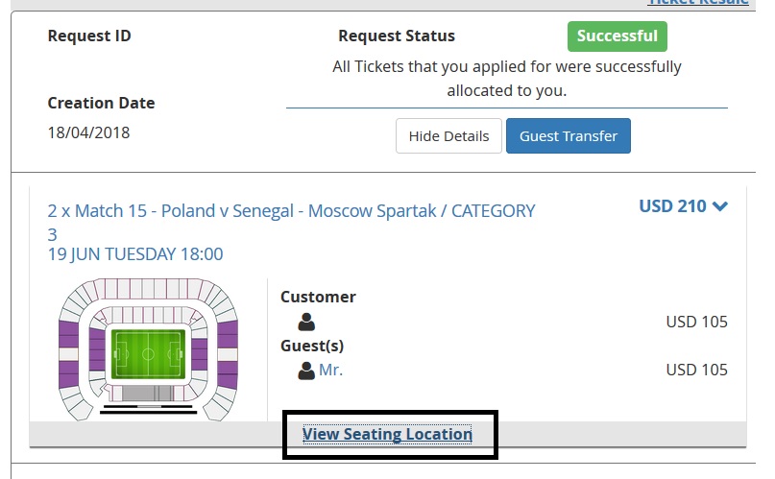
Task: Open the Mr. guest name link
Action: [x=330, y=370]
